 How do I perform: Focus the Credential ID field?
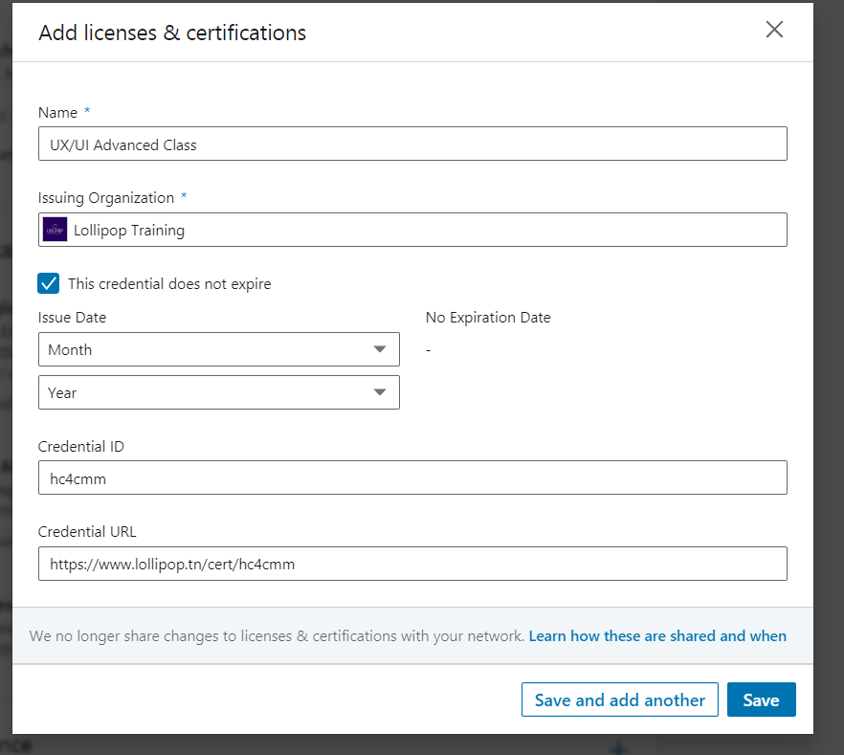click(412, 477)
